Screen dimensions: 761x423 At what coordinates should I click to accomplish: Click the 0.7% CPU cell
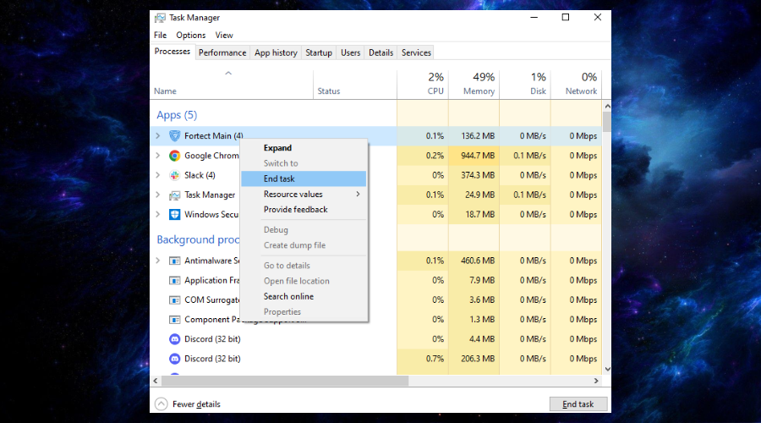point(423,359)
